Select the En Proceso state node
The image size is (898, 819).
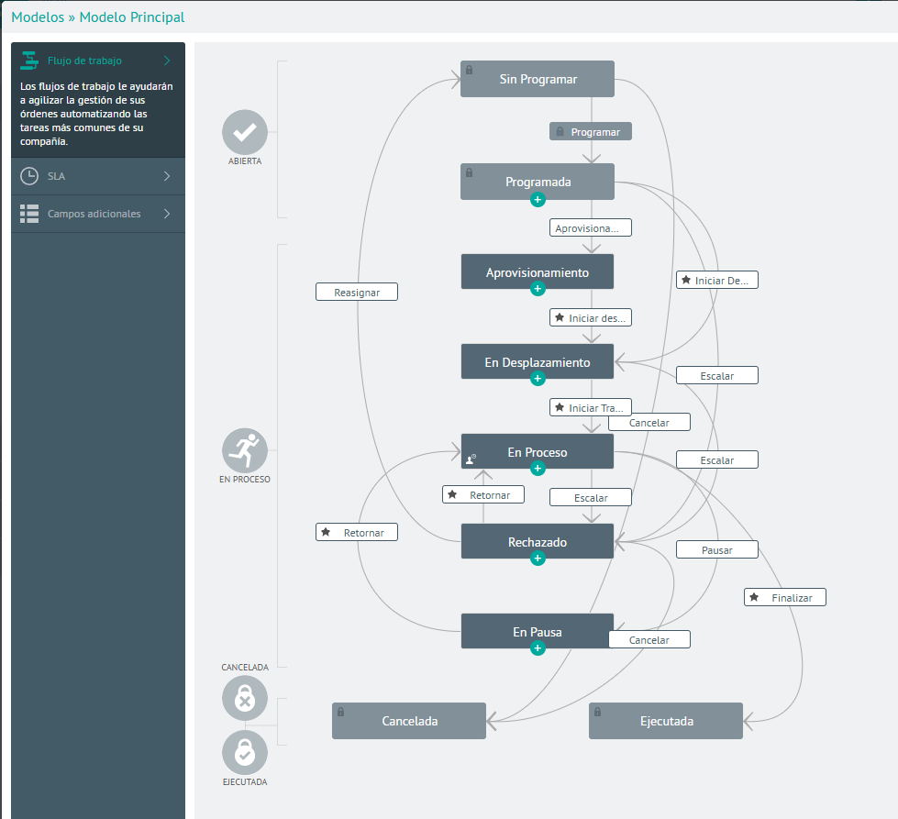pyautogui.click(x=538, y=452)
